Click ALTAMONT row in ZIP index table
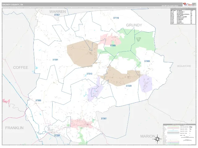Image resolution: width=198 pixels, height=148 pixels. point(183,13)
